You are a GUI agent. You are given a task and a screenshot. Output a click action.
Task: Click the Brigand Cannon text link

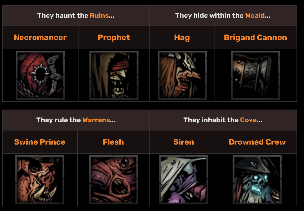tap(255, 37)
